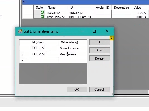Select the PICKUP_51 ID cell
This screenshot has height=111, width=149.
80,13
